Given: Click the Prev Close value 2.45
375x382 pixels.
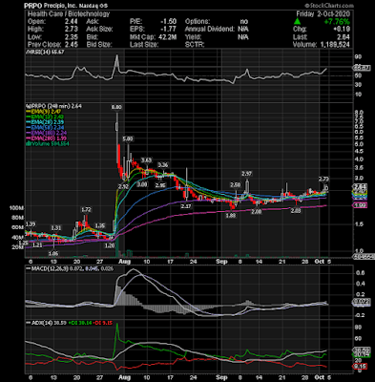Looking at the screenshot, I should [72, 45].
